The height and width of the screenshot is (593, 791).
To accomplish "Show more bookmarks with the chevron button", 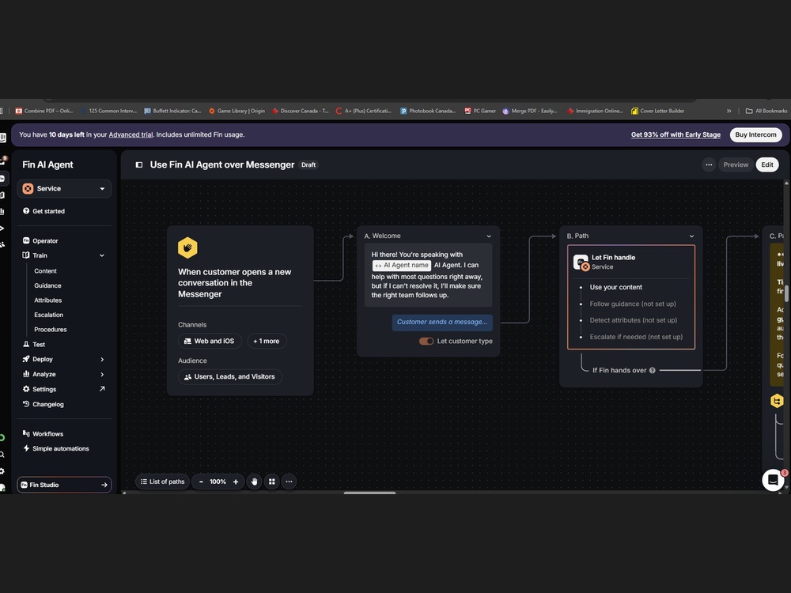I will click(729, 111).
